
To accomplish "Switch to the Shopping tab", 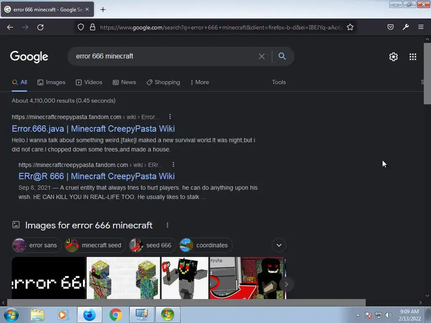I will (163, 82).
